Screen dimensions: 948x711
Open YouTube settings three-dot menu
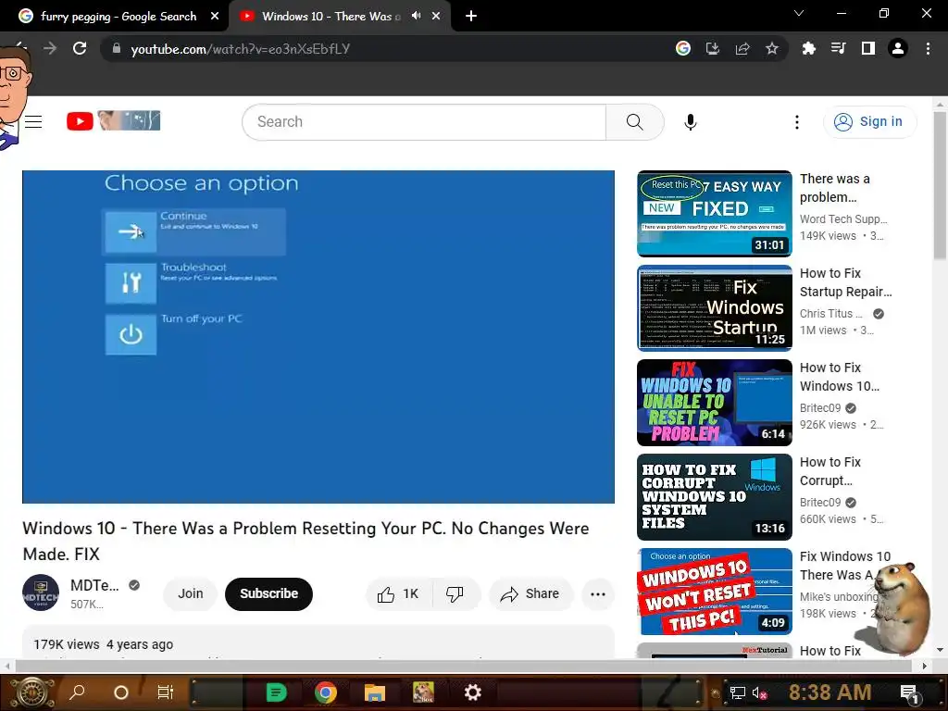click(797, 122)
